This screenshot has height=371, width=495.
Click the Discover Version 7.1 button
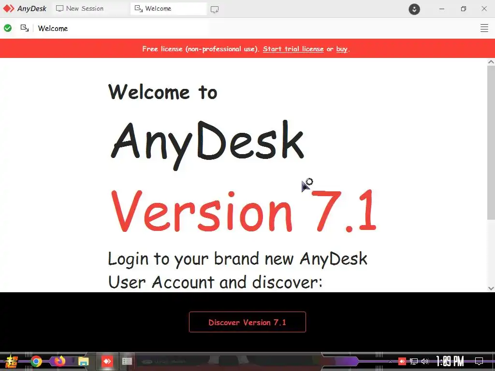pos(247,322)
